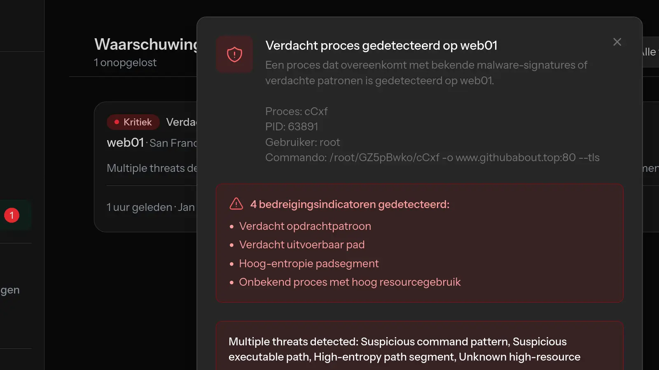The width and height of the screenshot is (659, 370).
Task: Select the Kritiek severity badge
Action: pos(133,122)
